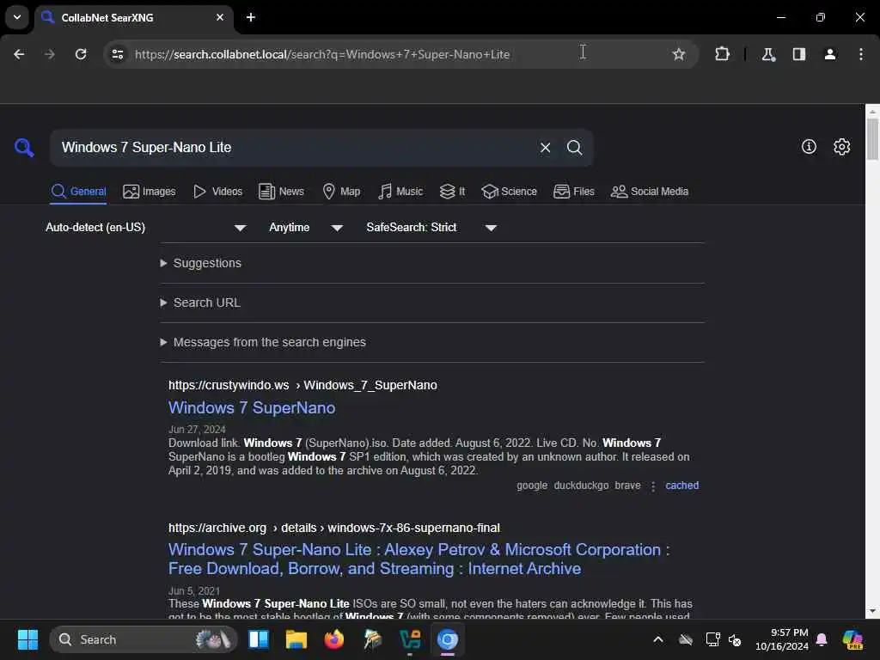Switch to Science search category

point(509,192)
